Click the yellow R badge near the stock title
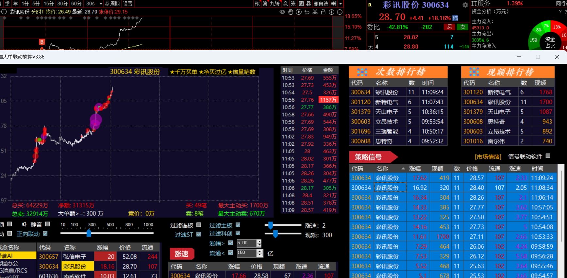Image resolution: width=567 pixels, height=278 pixels. tap(370, 5)
